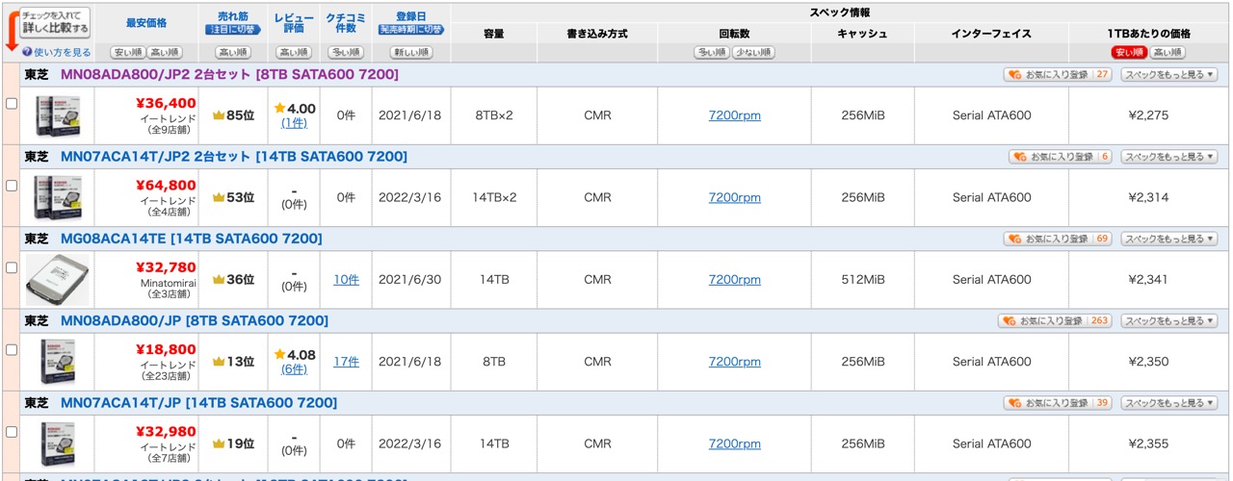The height and width of the screenshot is (481, 1233).
Task: Sort 最安価格 by 安い順
Action: click(128, 52)
